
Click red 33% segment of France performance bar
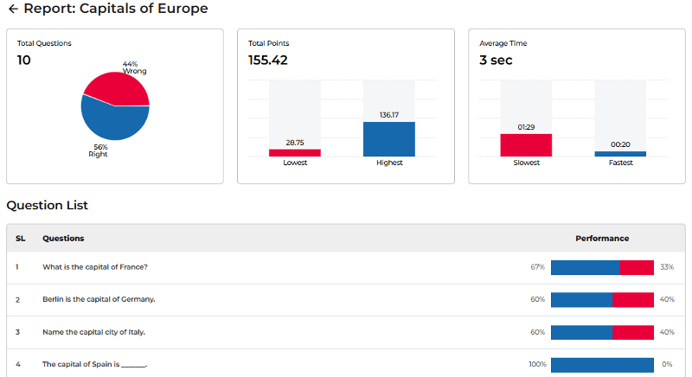tap(637, 267)
